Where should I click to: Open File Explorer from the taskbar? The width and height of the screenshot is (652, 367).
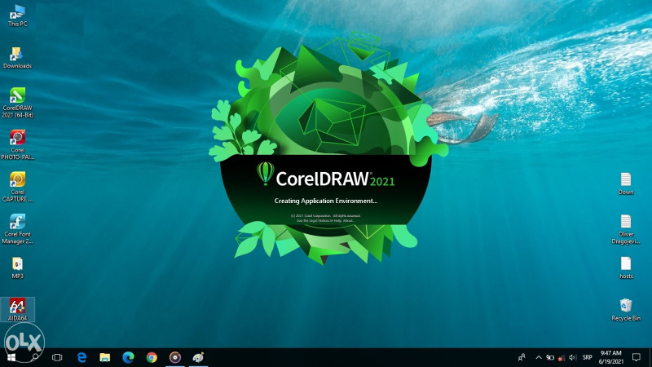coord(105,357)
